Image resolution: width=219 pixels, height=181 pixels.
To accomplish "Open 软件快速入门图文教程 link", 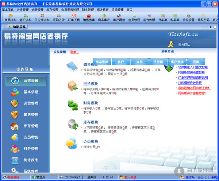I will click(193, 67).
